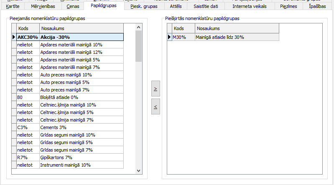The image size is (334, 185).
Task: Click the move-right arrow button
Action: (x=156, y=89)
